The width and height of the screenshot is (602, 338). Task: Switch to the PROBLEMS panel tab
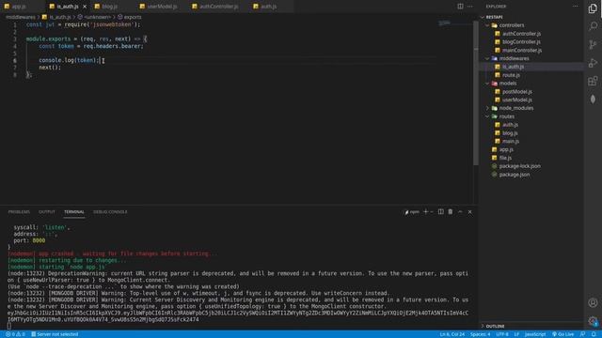[19, 212]
